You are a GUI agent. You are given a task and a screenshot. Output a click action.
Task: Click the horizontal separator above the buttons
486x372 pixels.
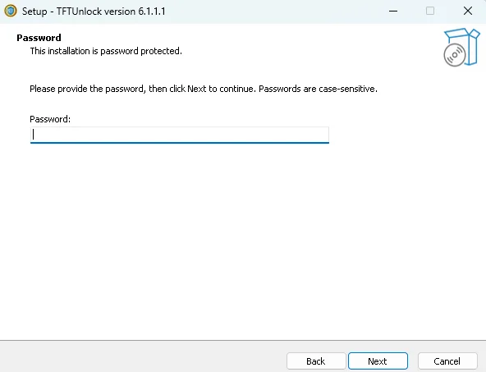coord(243,340)
